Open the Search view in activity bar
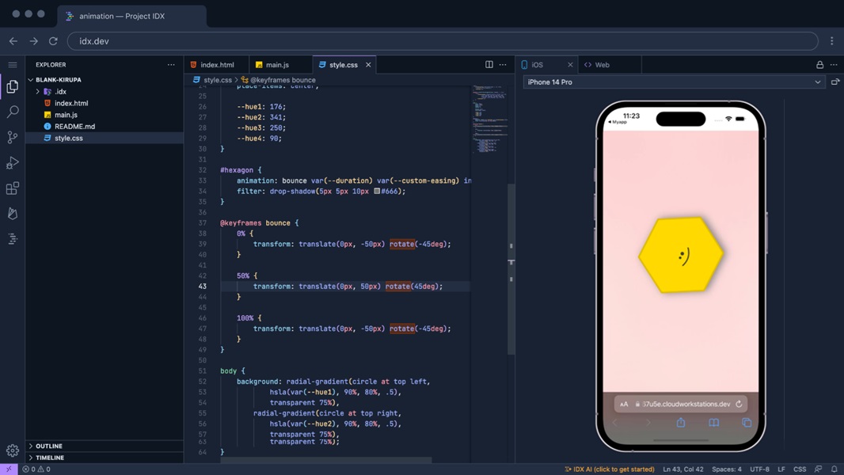The width and height of the screenshot is (844, 475). point(13,112)
